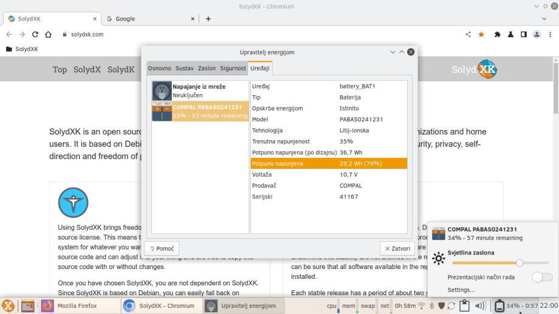Click the battery panel plugin icon
Screen dimensions: 559x314
coord(499,306)
